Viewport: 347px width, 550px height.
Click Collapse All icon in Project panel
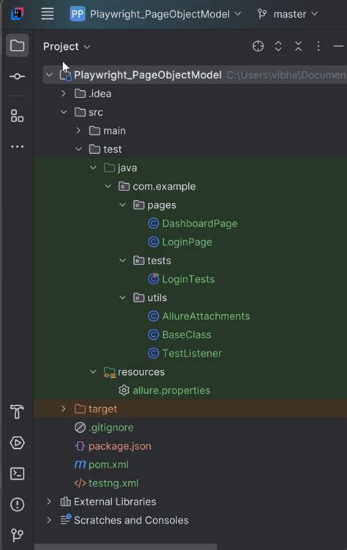click(298, 46)
